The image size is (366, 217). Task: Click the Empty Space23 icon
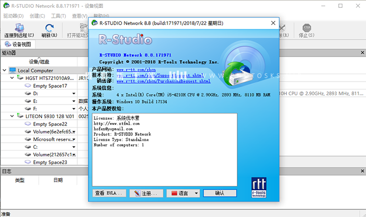[28, 162]
